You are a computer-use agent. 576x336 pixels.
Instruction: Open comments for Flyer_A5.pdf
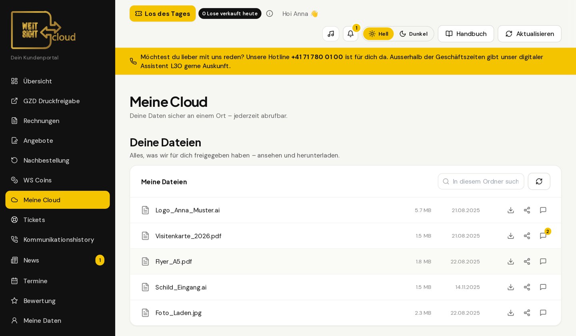(x=543, y=261)
